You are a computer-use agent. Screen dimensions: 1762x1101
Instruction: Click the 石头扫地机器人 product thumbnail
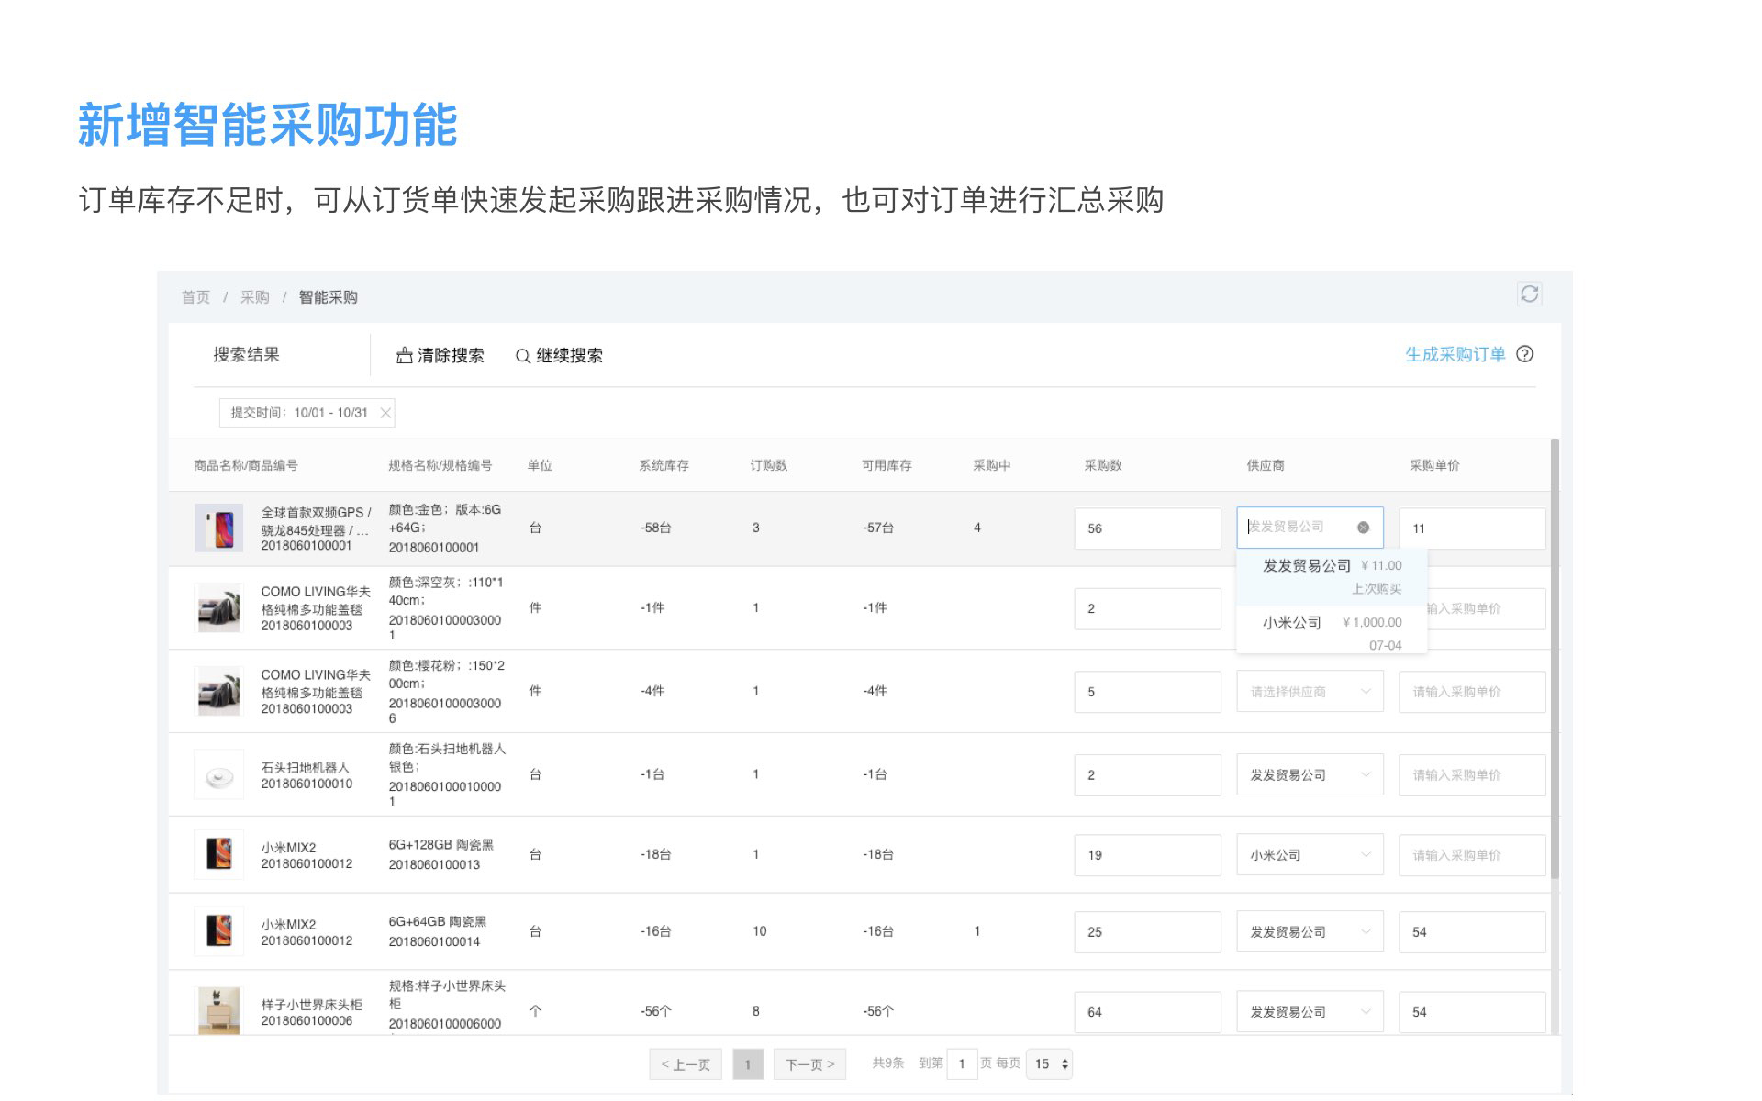[x=218, y=775]
